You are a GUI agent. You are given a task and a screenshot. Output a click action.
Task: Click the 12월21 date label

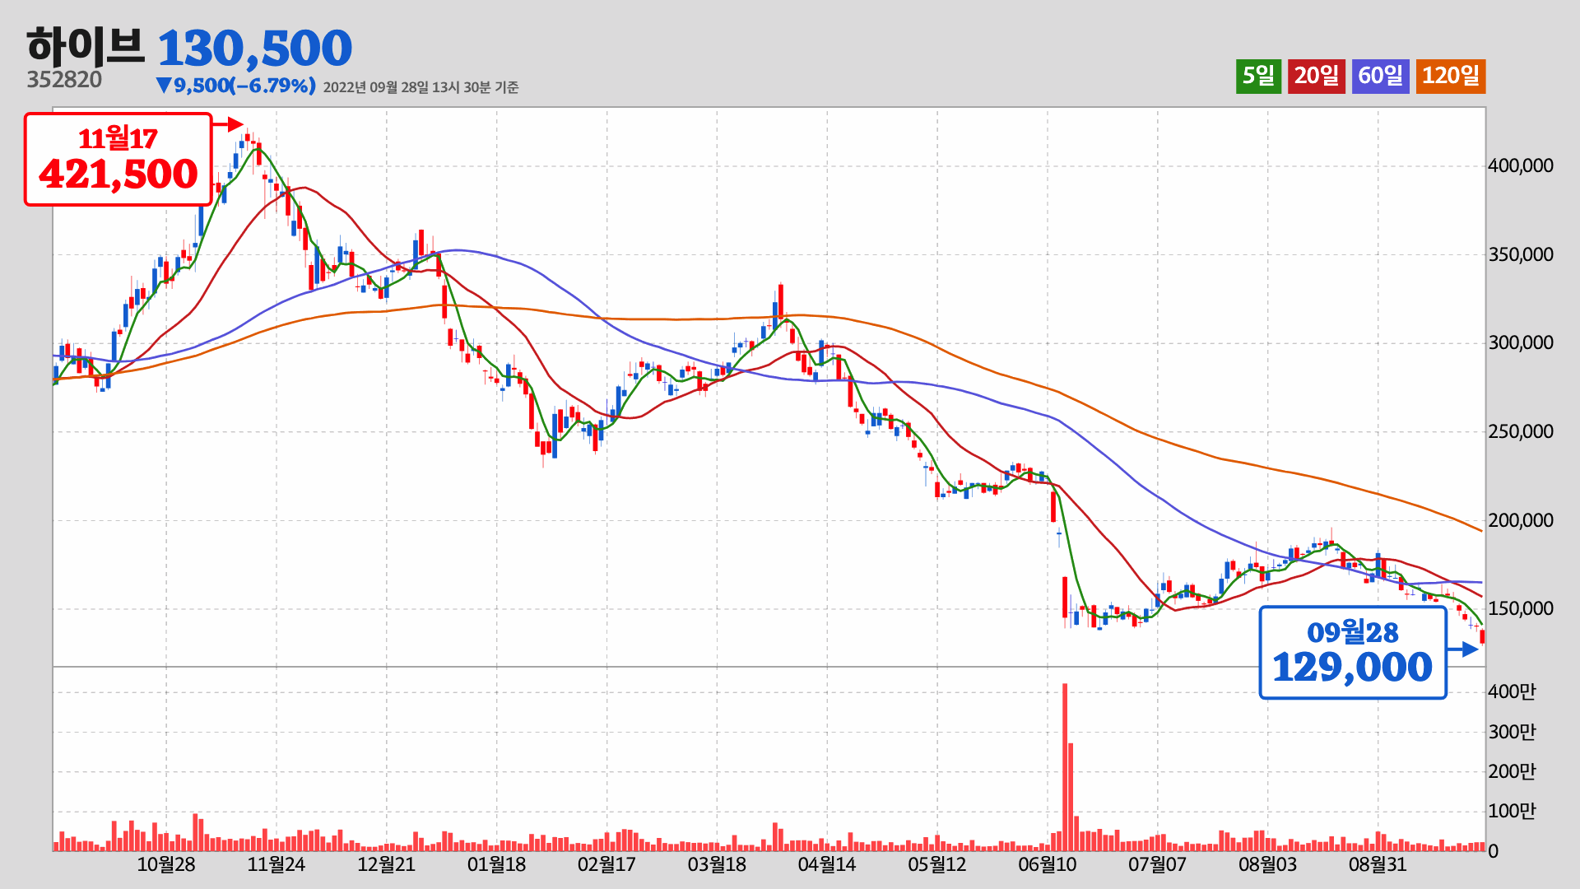coord(387,865)
